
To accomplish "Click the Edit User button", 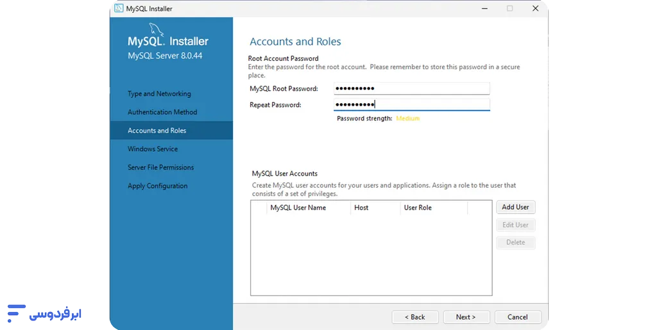I will [515, 225].
